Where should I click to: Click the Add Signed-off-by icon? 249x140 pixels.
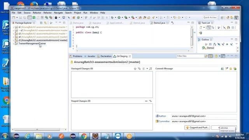coord(226,68)
